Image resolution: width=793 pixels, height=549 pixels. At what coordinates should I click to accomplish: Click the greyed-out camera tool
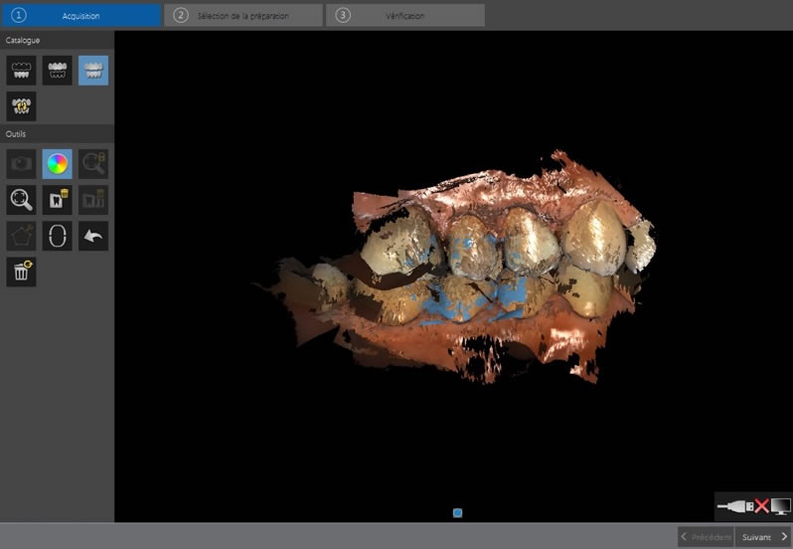pyautogui.click(x=21, y=163)
